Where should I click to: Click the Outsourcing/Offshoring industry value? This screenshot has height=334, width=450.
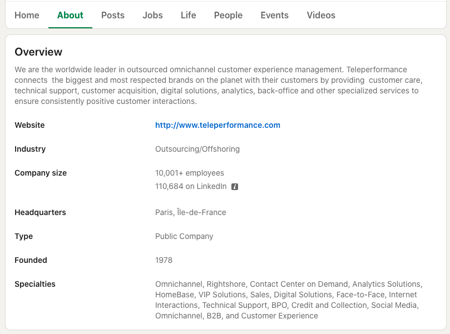point(197,149)
